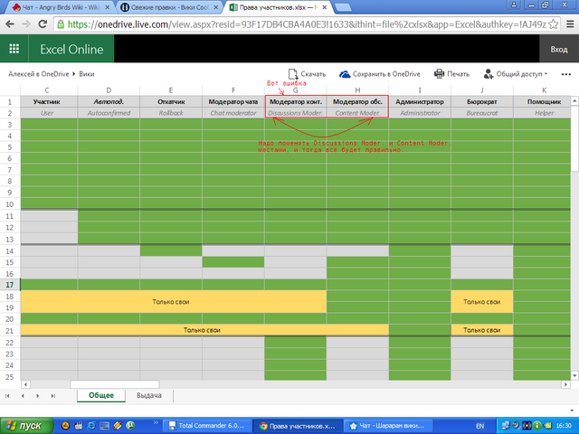Viewport: 579px width, 434px height.
Task: Expand hidden quick launch icons chevron
Action: point(156,422)
